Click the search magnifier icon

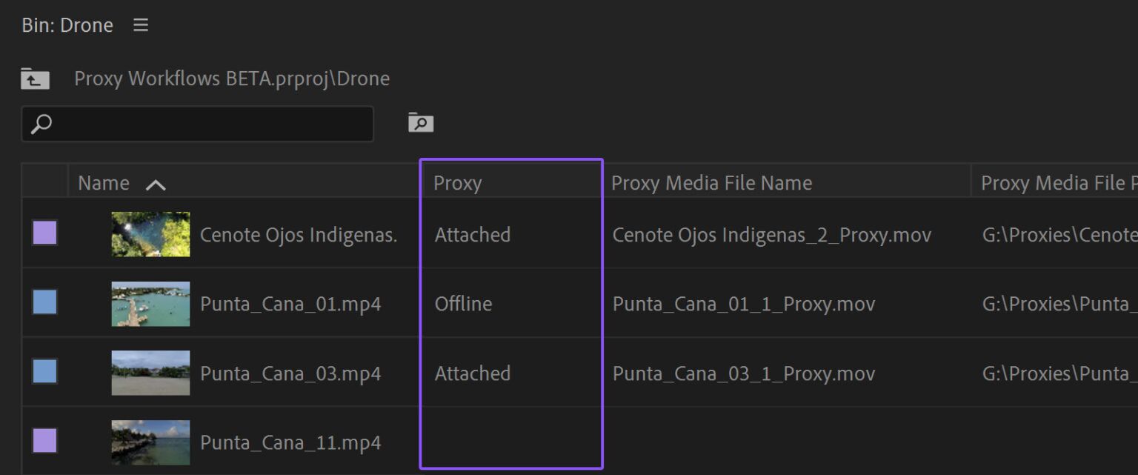41,124
